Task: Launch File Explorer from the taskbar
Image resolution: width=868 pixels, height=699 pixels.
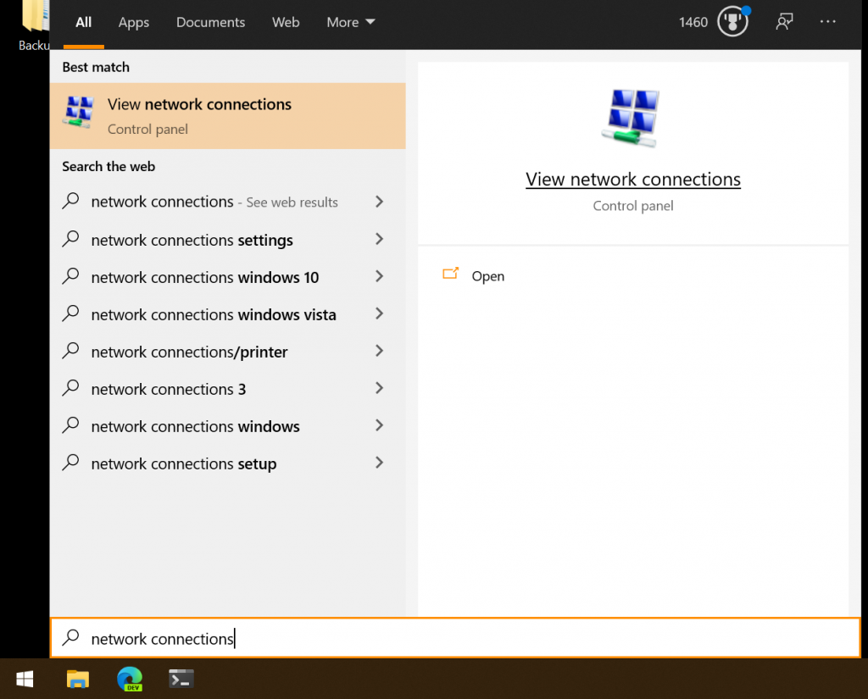Action: pos(77,679)
